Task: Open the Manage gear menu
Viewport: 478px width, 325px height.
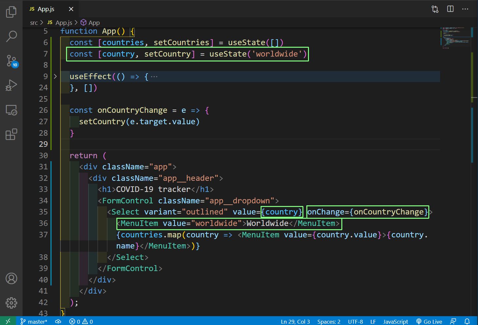Action: (x=11, y=303)
